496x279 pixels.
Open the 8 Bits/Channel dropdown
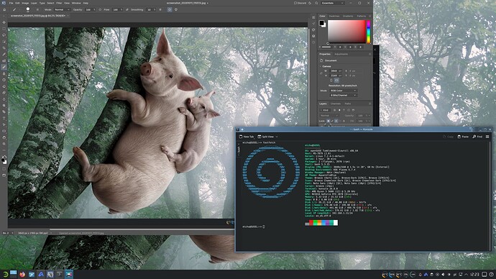pyautogui.click(x=343, y=95)
